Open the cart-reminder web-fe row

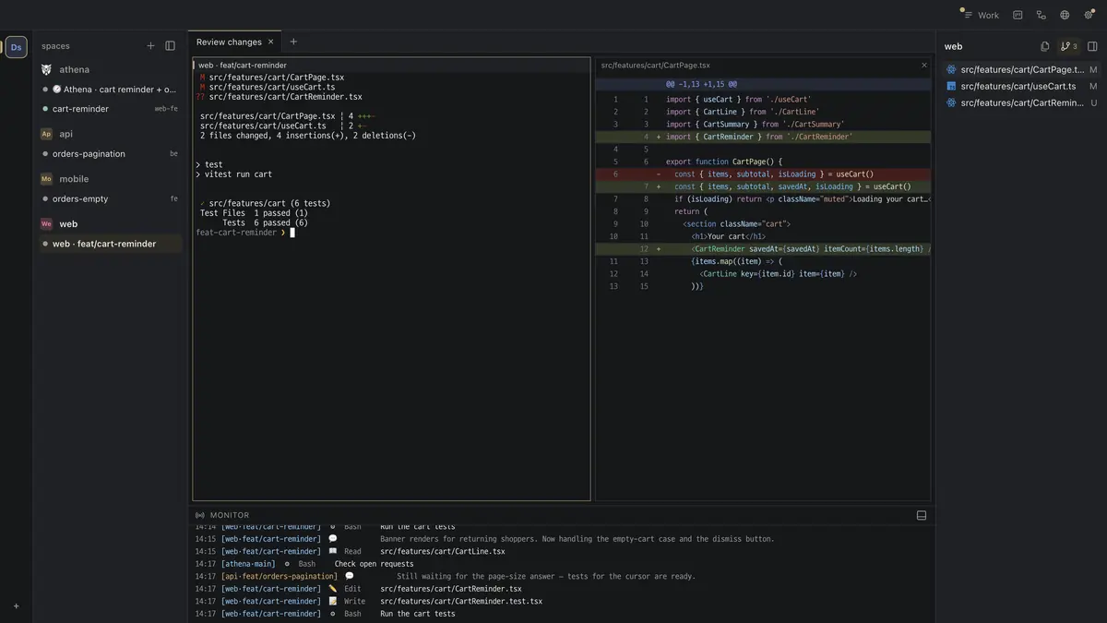point(111,109)
